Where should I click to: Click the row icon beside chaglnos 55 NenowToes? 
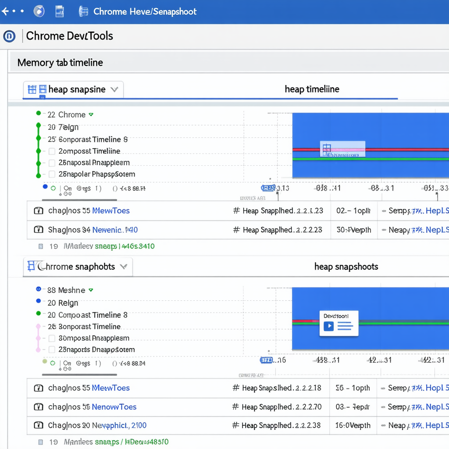39,406
